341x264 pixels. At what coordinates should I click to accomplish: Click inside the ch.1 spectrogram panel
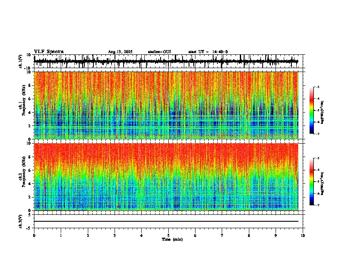[x=166, y=105]
